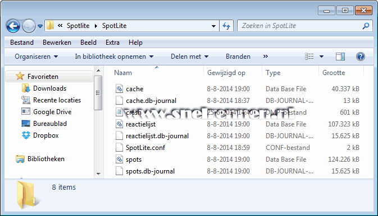Select Spotlite in the breadcrumb path

pyautogui.click(x=78, y=26)
